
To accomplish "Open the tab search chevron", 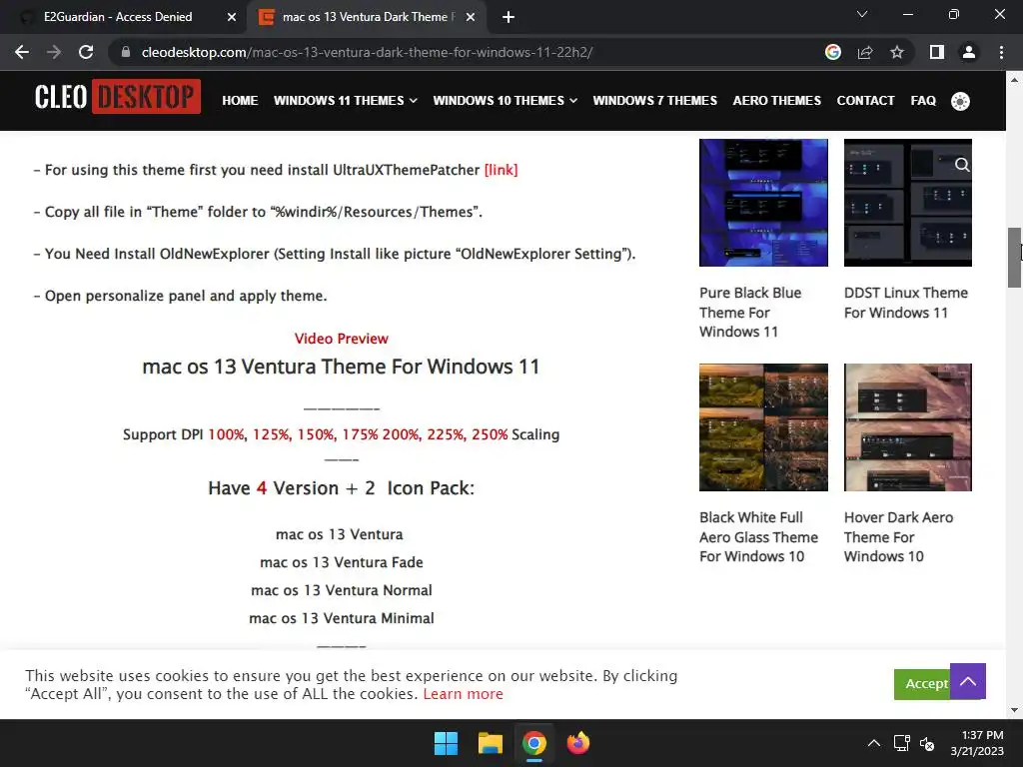I will coord(862,14).
